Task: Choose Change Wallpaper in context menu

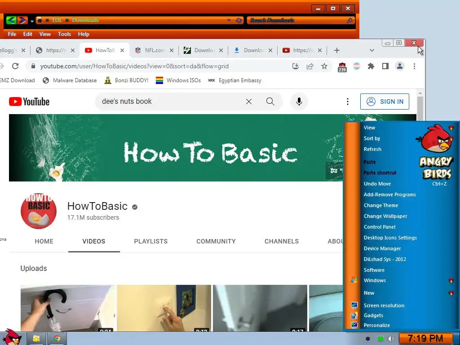Action: pyautogui.click(x=385, y=216)
